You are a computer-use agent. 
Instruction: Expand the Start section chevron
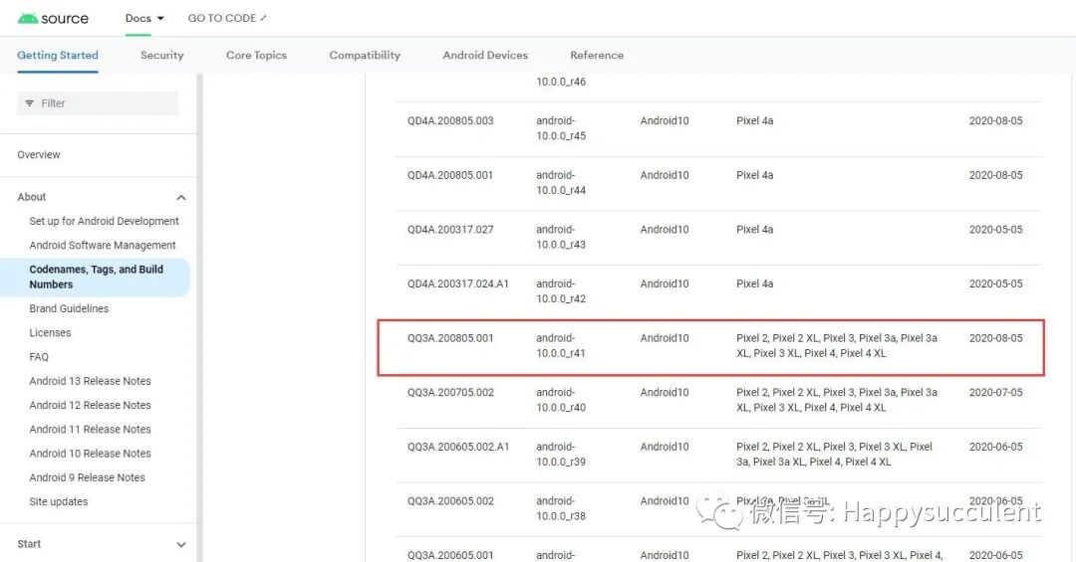point(181,545)
